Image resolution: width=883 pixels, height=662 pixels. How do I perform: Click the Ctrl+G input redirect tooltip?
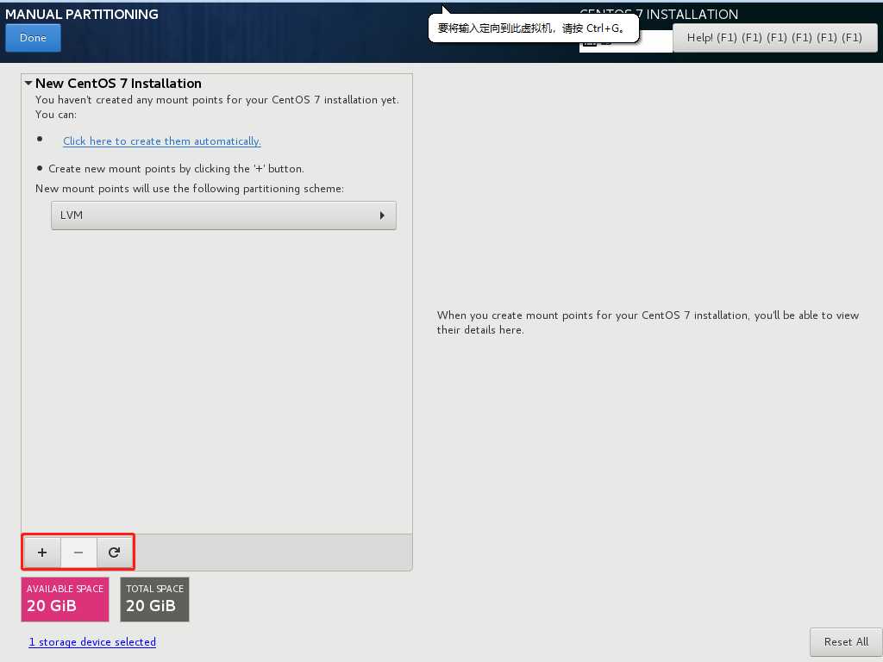click(533, 28)
